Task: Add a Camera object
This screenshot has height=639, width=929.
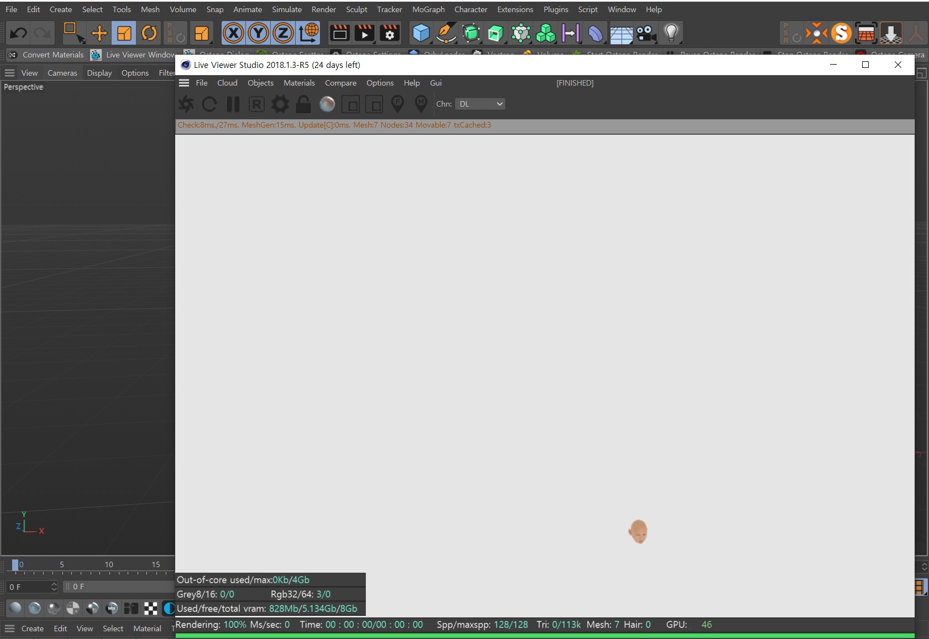Action: point(646,33)
